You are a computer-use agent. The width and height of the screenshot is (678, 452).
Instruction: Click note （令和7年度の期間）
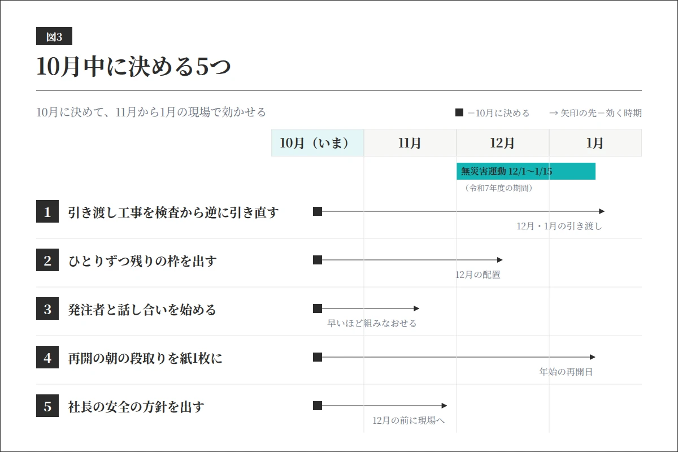click(x=498, y=188)
